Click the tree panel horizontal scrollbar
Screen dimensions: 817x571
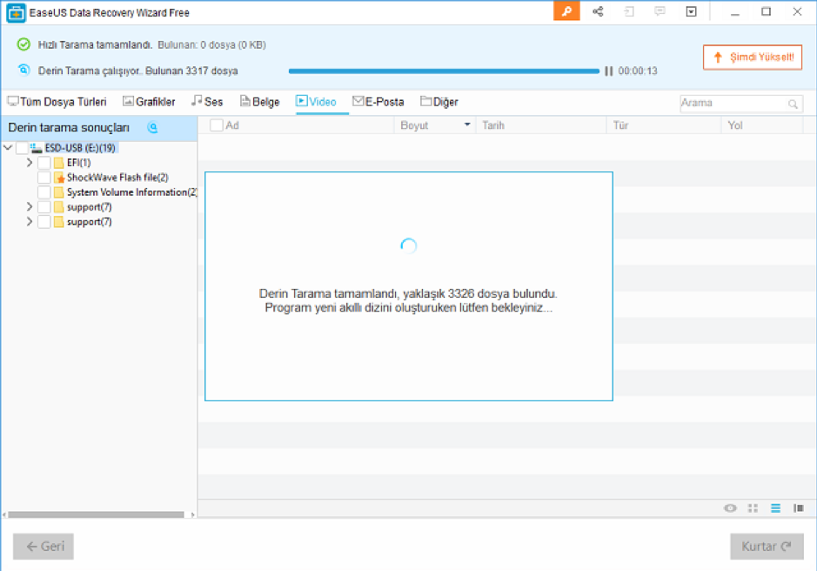(96, 514)
